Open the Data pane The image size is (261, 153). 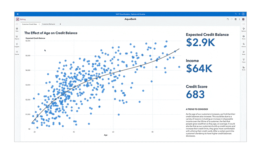click(17, 30)
